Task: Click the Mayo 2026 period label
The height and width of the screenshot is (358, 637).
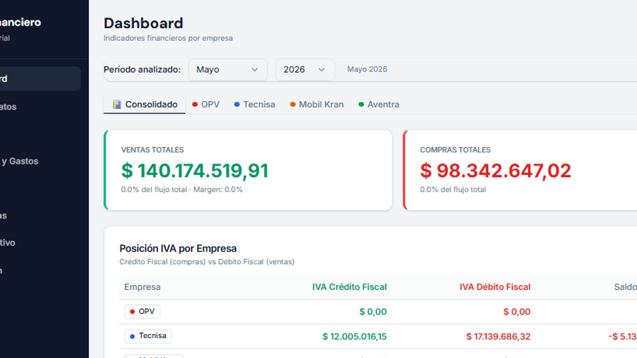Action: 367,70
